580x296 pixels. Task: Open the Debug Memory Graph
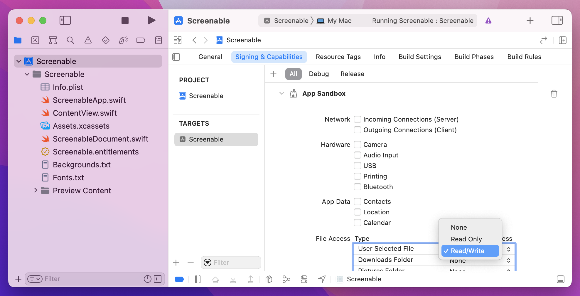(x=286, y=279)
